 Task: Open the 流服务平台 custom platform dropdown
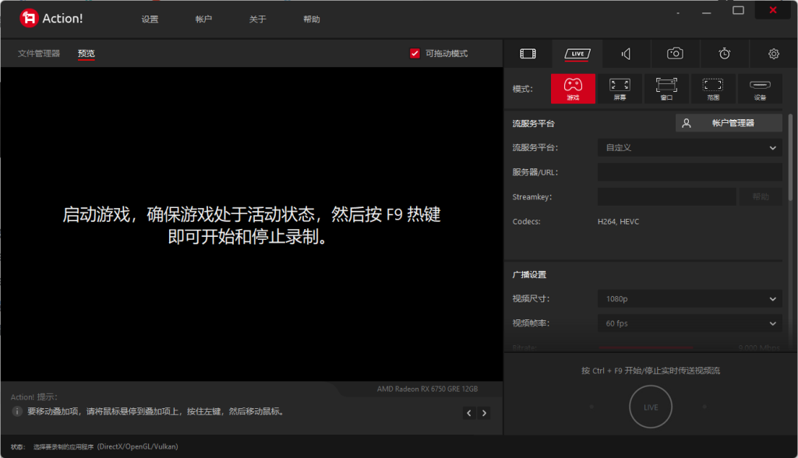click(689, 147)
